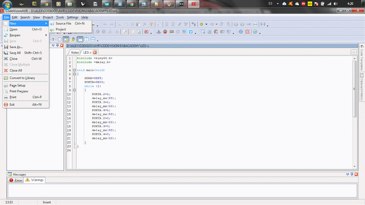Open the Edit menu
This screenshot has width=365, height=205.
[x=14, y=17]
